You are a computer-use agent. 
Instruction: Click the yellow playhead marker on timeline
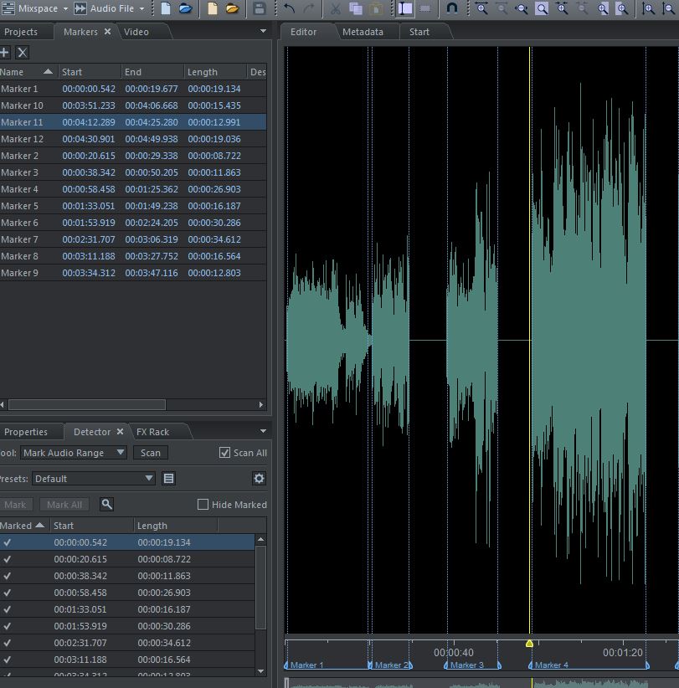click(529, 643)
